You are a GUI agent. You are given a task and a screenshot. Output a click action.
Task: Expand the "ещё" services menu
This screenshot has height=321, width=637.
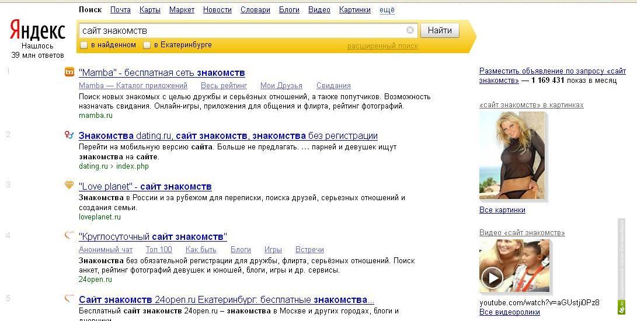click(387, 10)
